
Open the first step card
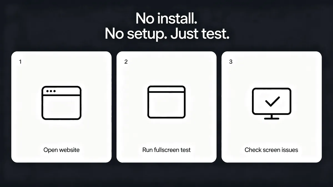click(x=61, y=107)
